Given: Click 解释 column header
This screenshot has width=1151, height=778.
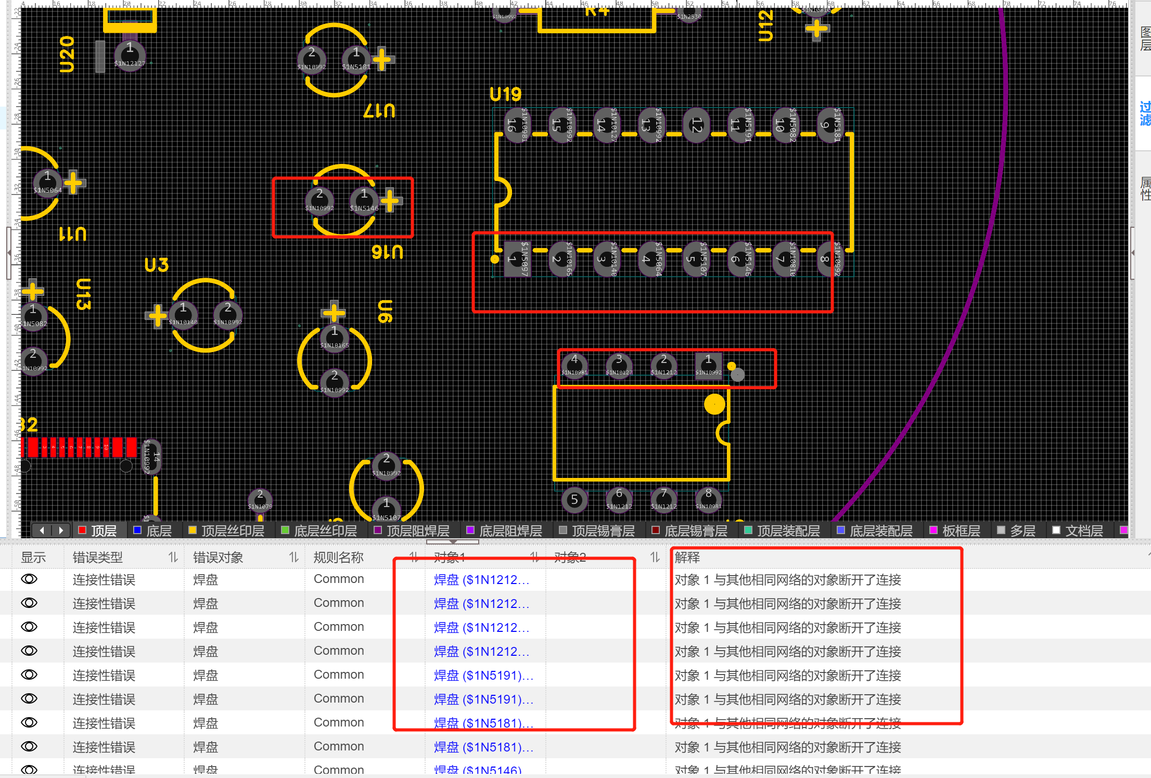Looking at the screenshot, I should point(687,557).
